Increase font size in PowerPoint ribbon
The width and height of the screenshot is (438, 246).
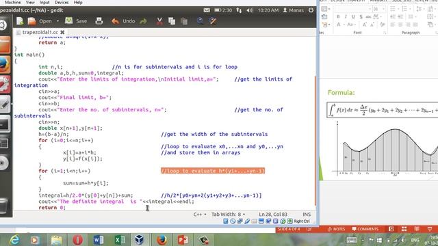[365, 25]
